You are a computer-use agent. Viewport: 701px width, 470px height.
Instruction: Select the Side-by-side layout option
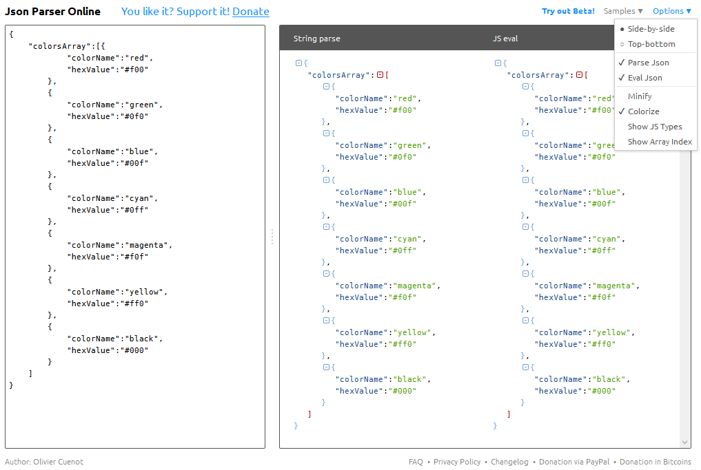(x=651, y=29)
